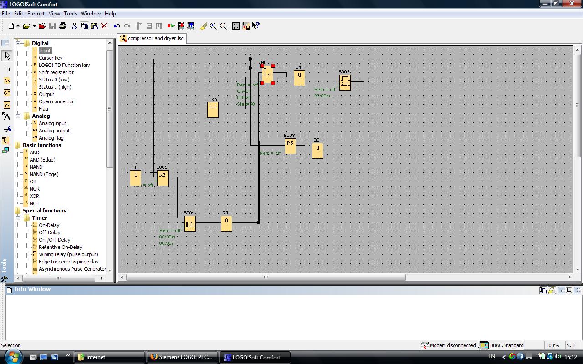Select Retentive On-Delay timer
Viewport: 583px width, 364px height.
pyautogui.click(x=61, y=247)
